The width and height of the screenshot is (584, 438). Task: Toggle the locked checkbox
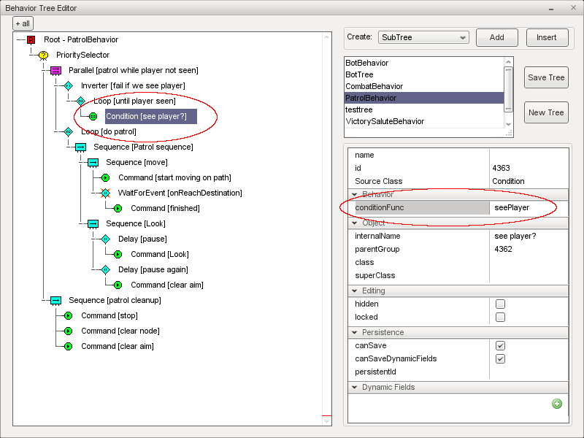pos(500,317)
